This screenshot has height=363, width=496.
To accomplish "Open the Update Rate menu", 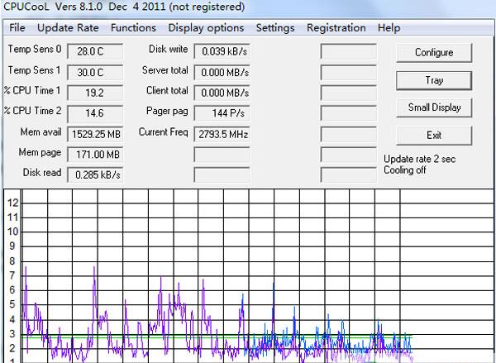I will coord(68,28).
